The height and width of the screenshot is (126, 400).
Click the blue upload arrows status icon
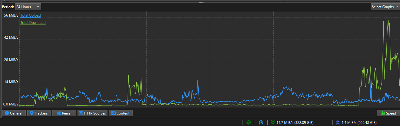(338, 122)
